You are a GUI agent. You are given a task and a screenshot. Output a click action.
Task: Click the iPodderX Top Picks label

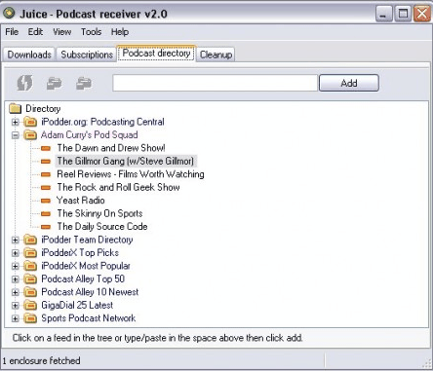click(x=80, y=253)
